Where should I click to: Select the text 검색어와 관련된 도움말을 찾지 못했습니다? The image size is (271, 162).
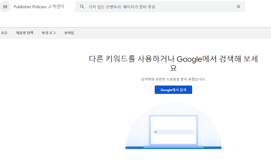173,79
